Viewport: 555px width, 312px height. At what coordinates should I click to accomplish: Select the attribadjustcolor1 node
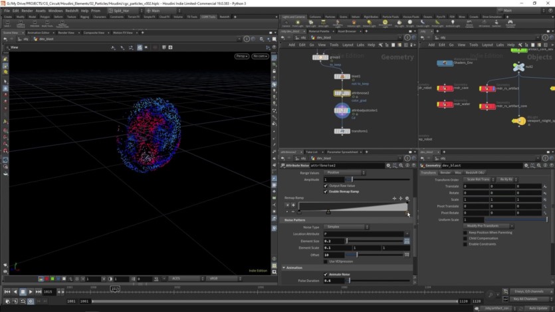342,110
